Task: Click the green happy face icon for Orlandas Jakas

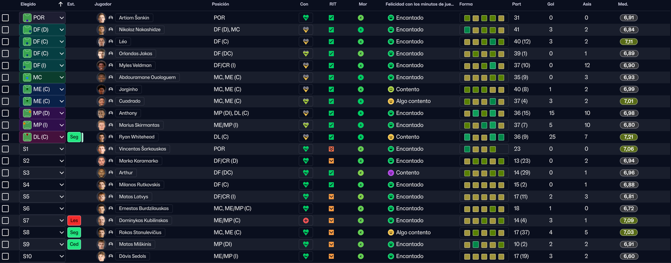Action: (x=391, y=54)
